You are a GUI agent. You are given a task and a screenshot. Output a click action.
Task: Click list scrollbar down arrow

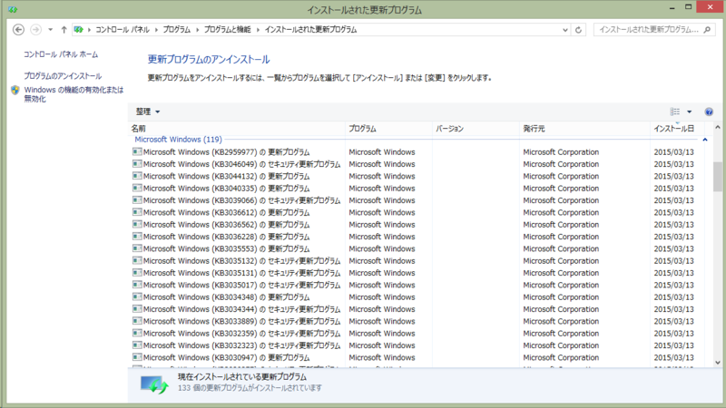[x=718, y=363]
